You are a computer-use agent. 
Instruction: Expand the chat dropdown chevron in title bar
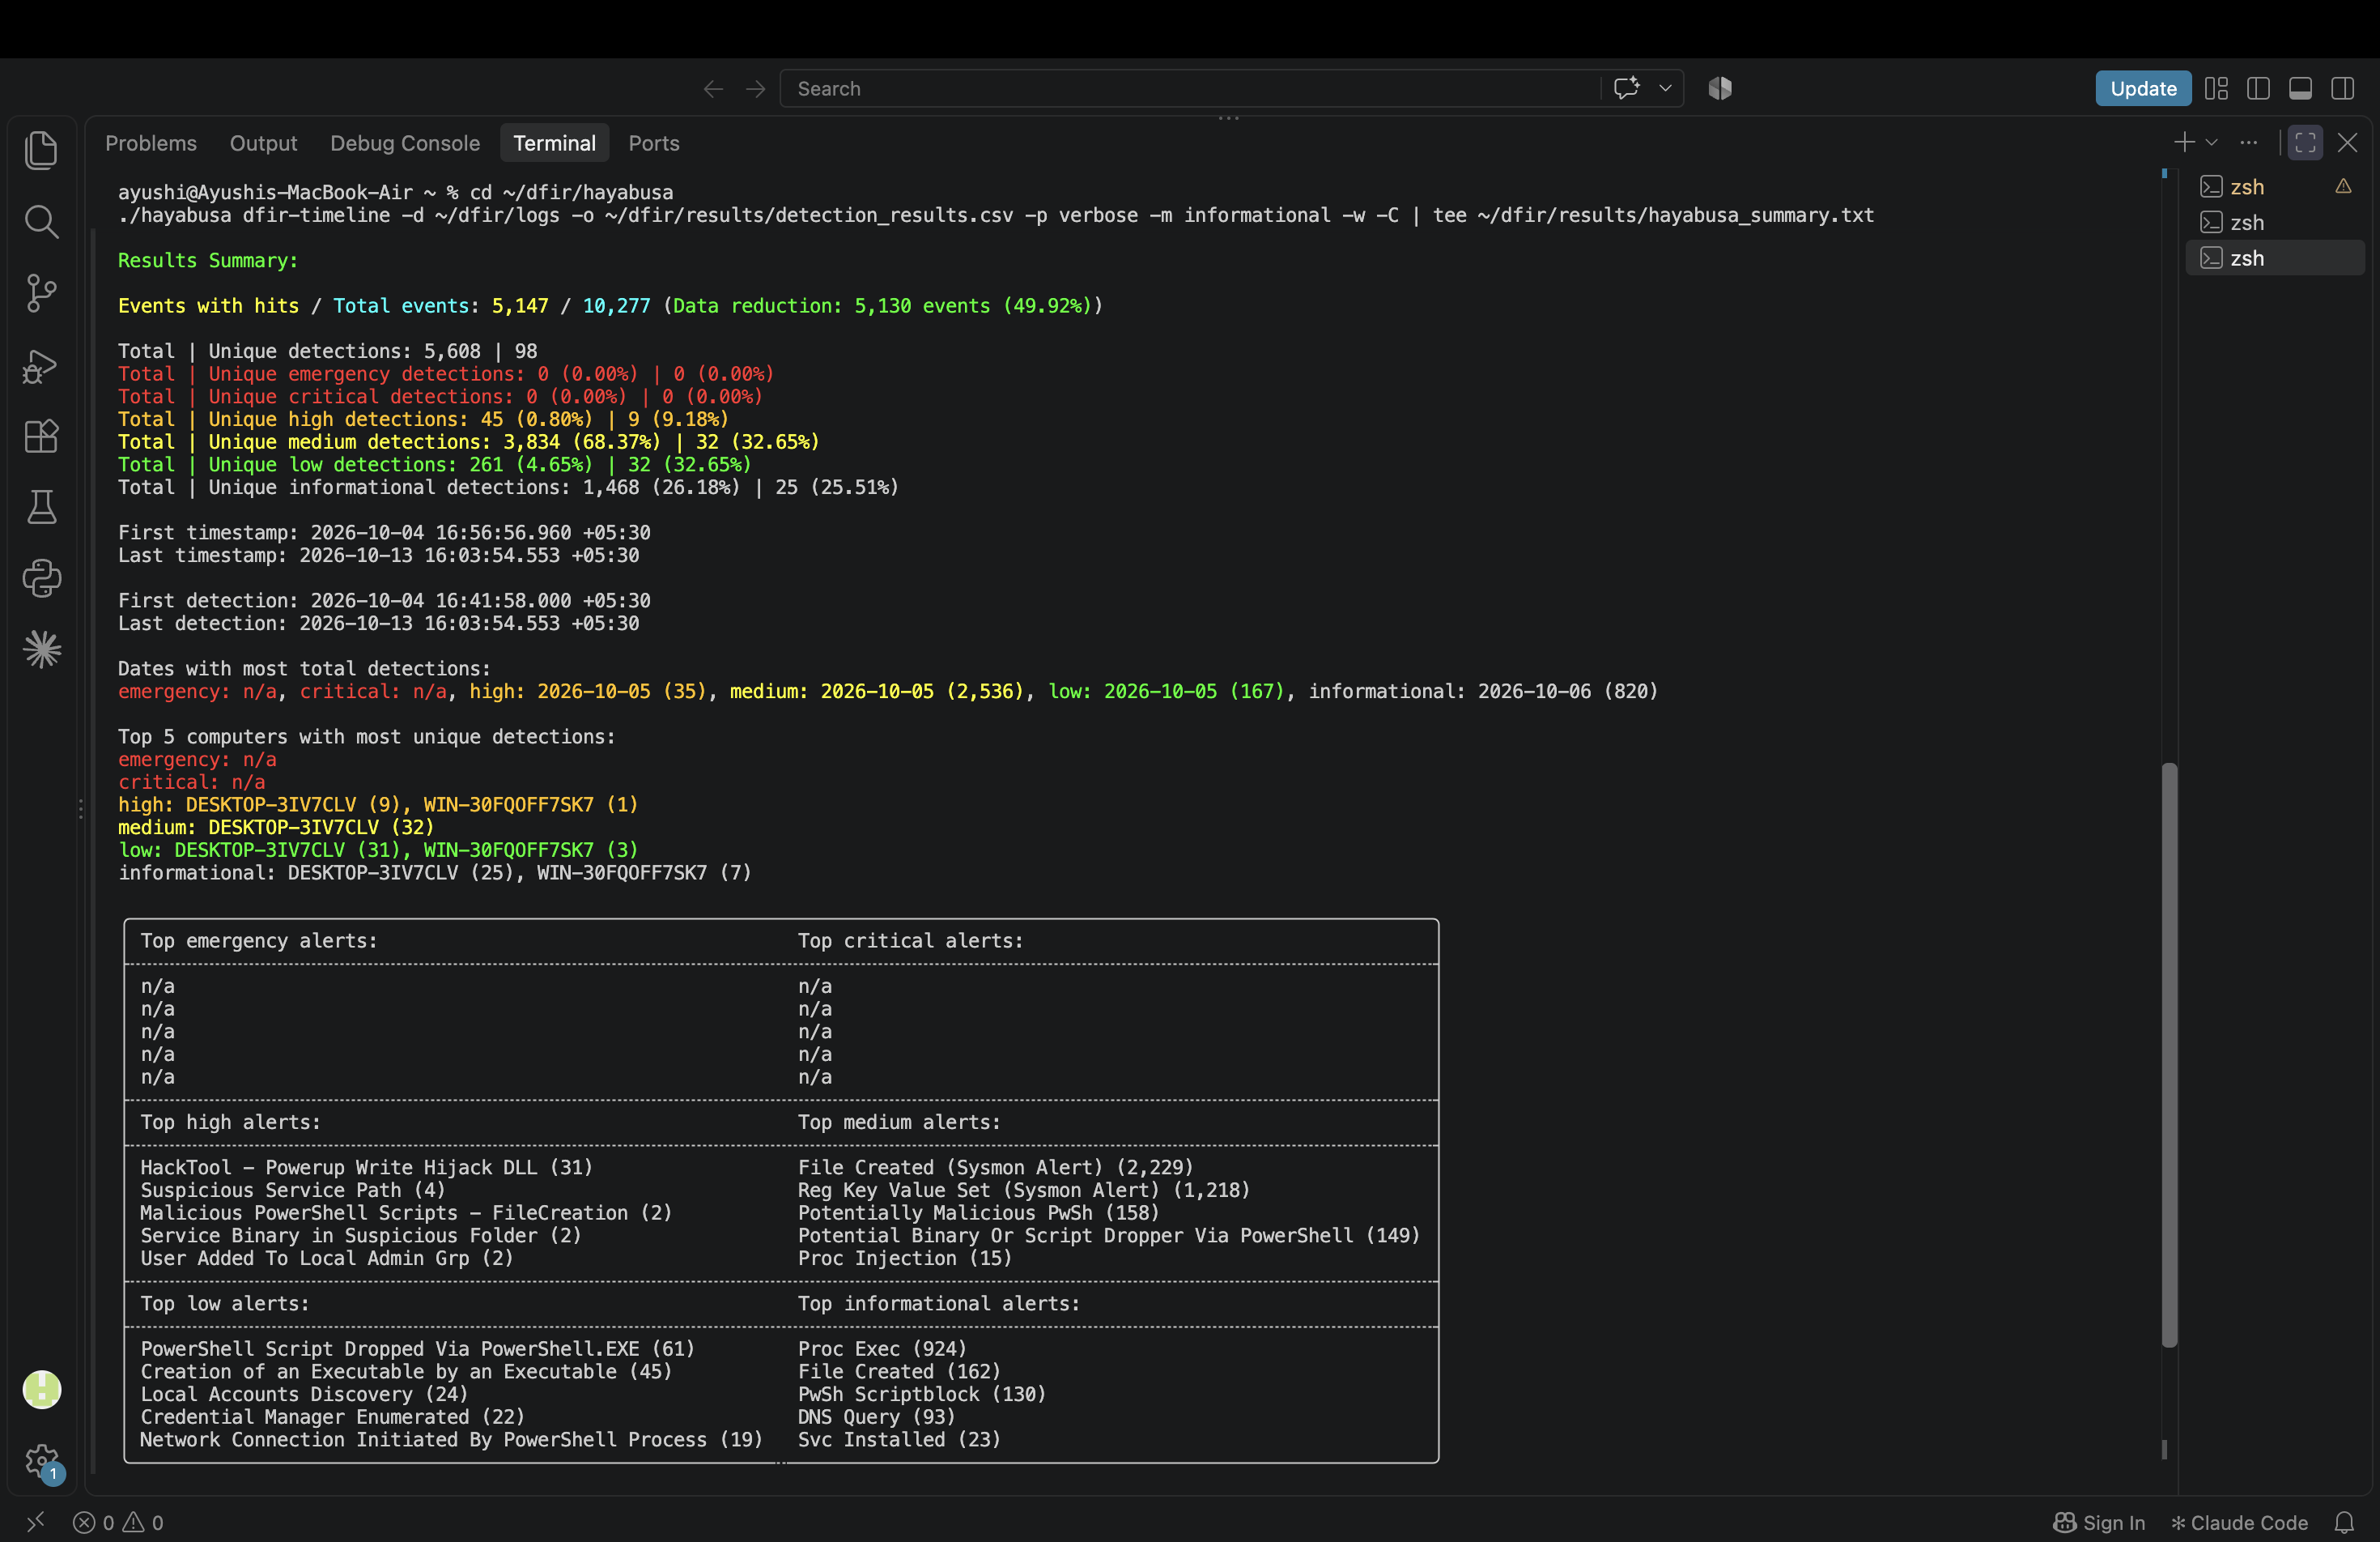(x=1665, y=88)
